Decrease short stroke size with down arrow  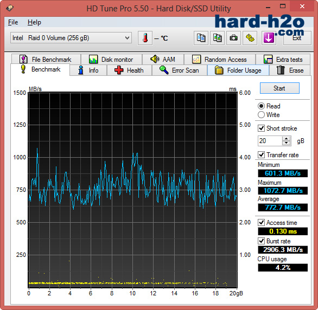286,143
